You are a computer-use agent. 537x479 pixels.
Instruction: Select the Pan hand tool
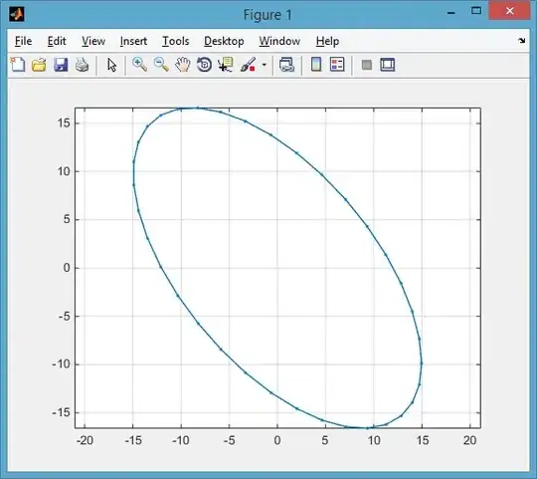pos(183,65)
